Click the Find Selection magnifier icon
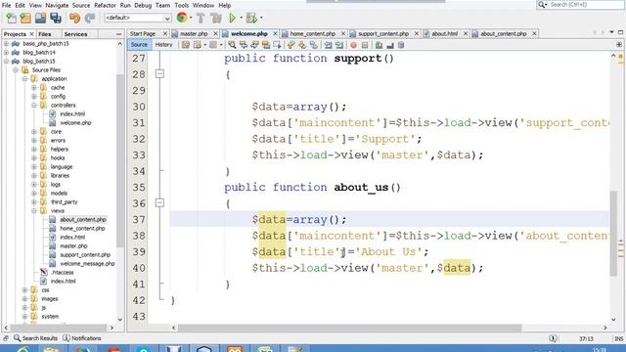The width and height of the screenshot is (626, 352). [x=232, y=45]
